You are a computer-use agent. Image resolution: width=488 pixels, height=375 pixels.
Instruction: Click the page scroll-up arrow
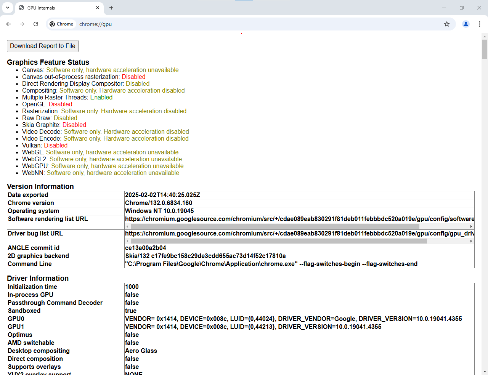tap(485, 37)
